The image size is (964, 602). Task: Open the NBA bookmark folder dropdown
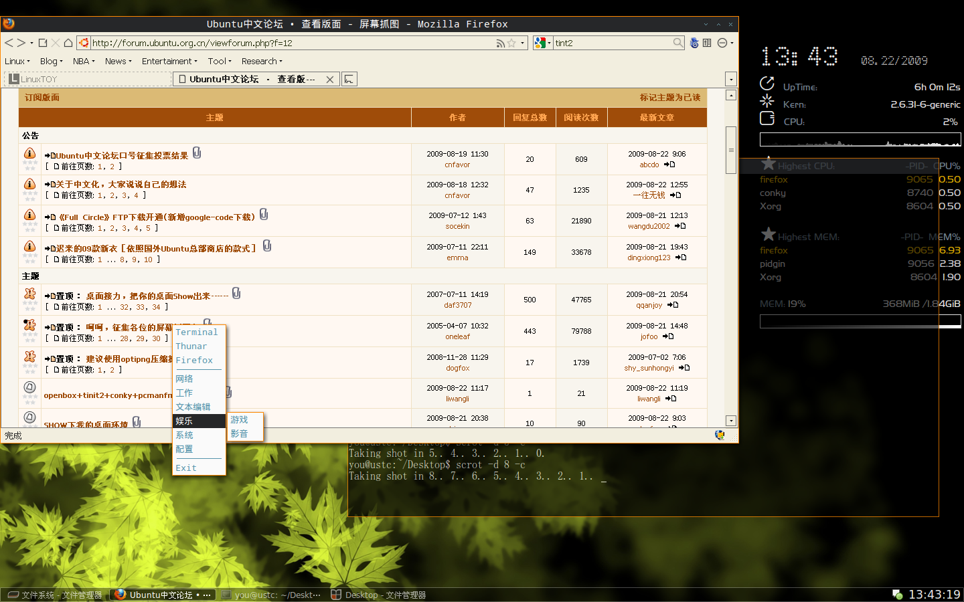(x=84, y=61)
